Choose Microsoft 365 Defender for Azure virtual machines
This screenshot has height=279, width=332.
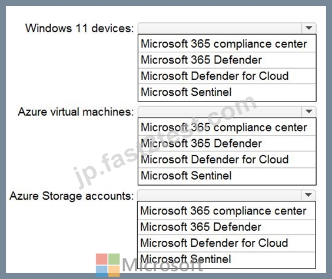pyautogui.click(x=227, y=143)
